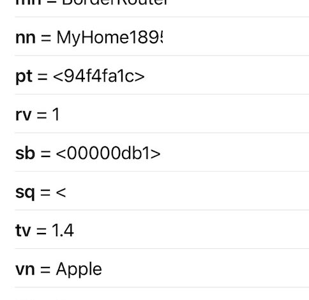Click the equals sign in the vn row
Screen dimensions: 309x300
pos(45,269)
